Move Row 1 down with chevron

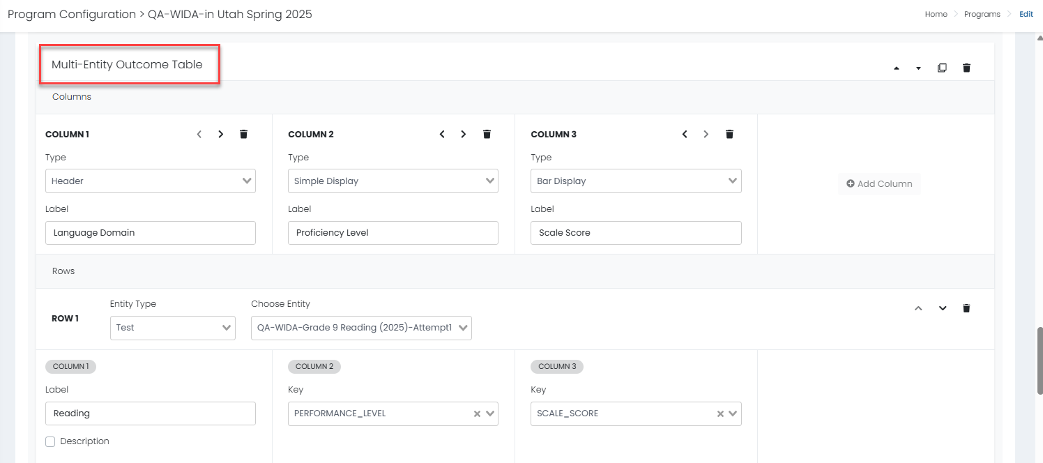943,308
